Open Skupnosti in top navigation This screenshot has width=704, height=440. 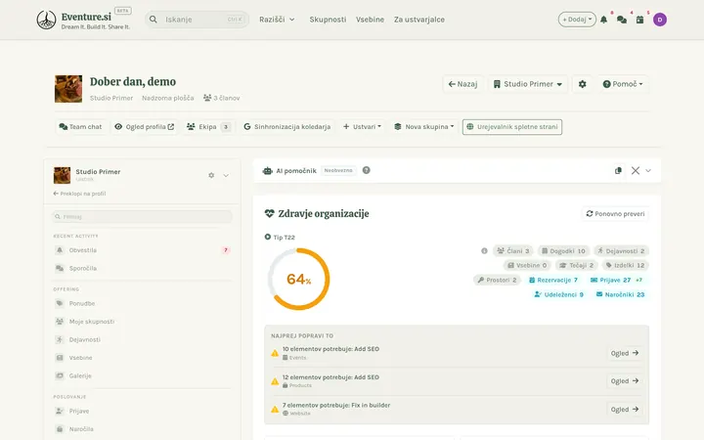(x=328, y=20)
